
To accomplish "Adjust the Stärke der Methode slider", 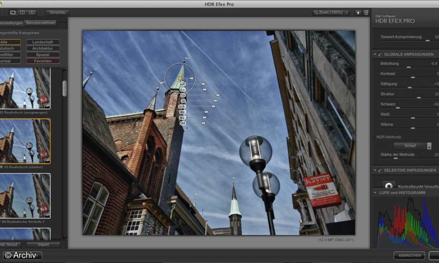I will pyautogui.click(x=395, y=159).
